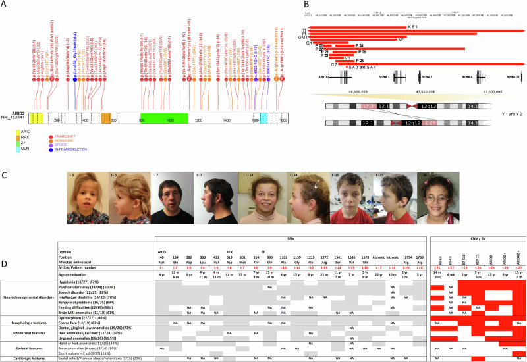Screen dimensions: 527x362
Task: Click the 'Cardiologic features' category cell
Action: 29,359
